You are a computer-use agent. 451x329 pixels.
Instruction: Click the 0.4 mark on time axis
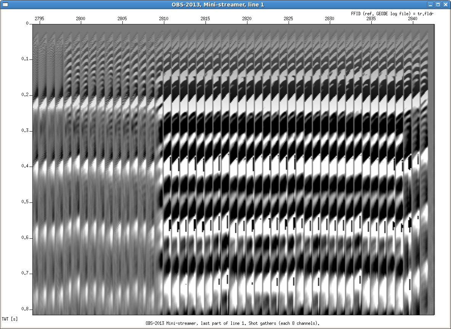point(25,166)
